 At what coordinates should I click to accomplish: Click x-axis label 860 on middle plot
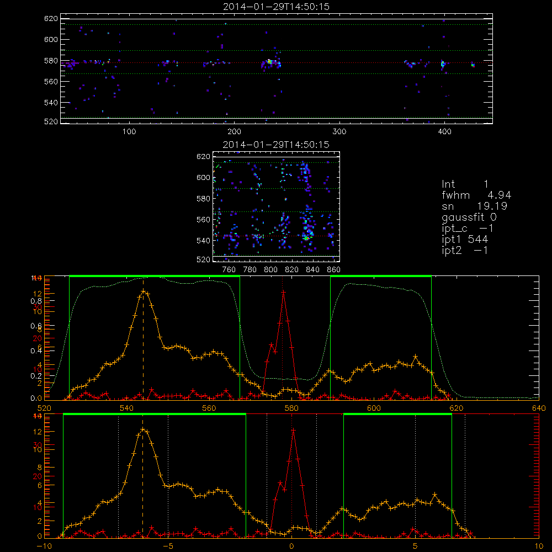click(x=334, y=270)
